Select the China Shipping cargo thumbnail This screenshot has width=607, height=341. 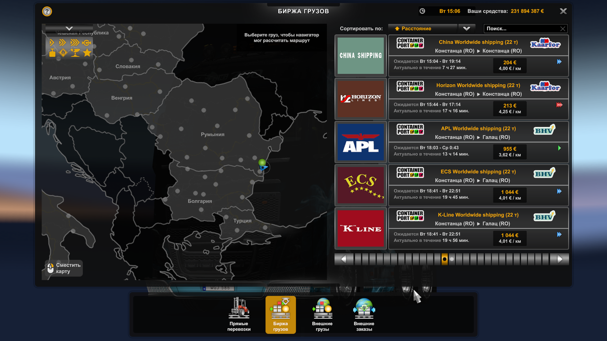(x=361, y=55)
